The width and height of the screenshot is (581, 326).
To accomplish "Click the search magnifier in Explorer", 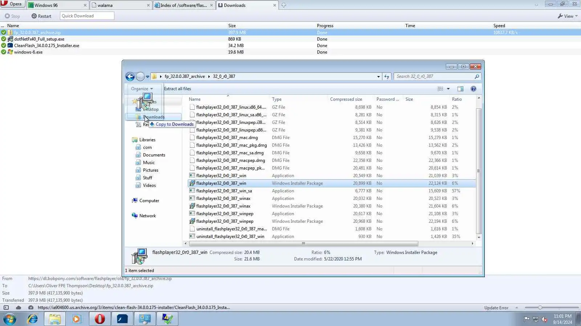I will tap(477, 76).
